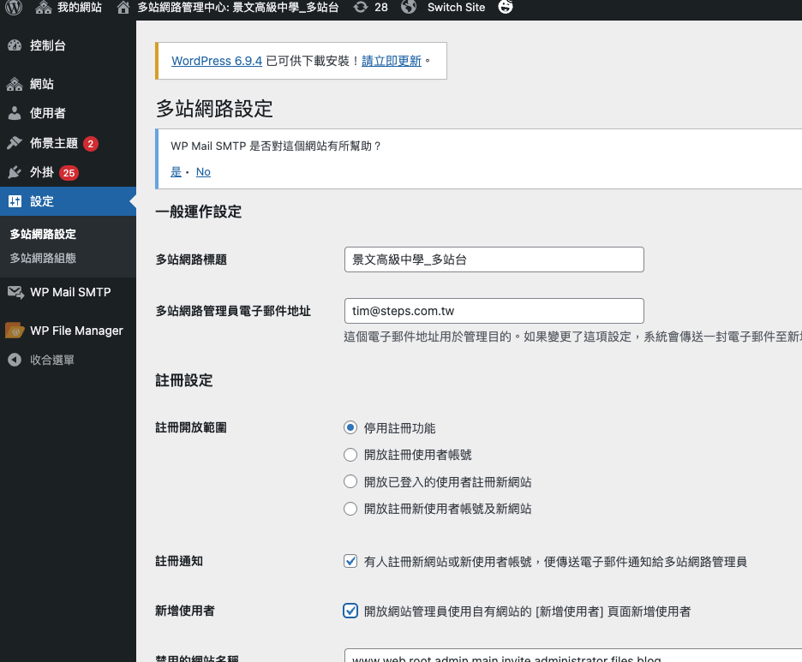The image size is (802, 662).
Task: Answer No to WP Mail SMTP notice
Action: pyautogui.click(x=203, y=172)
